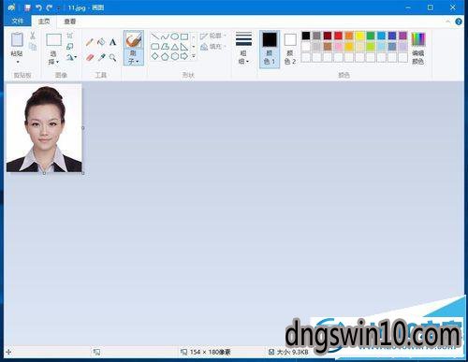The image size is (468, 362).
Task: Pick the black swatch in palette
Action: pos(306,36)
